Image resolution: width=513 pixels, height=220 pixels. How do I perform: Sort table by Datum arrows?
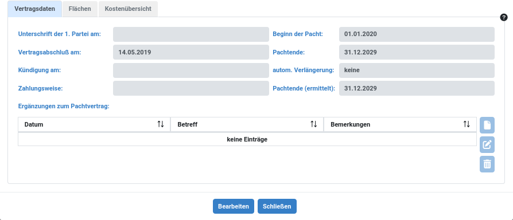click(160, 124)
